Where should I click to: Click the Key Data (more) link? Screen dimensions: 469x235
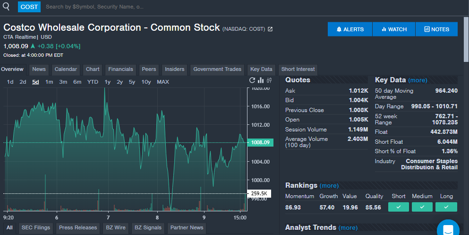(x=418, y=80)
